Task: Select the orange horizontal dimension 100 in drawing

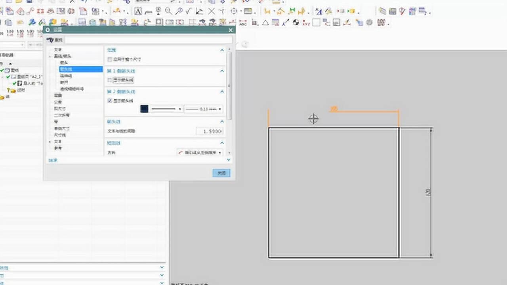Action: [x=334, y=108]
